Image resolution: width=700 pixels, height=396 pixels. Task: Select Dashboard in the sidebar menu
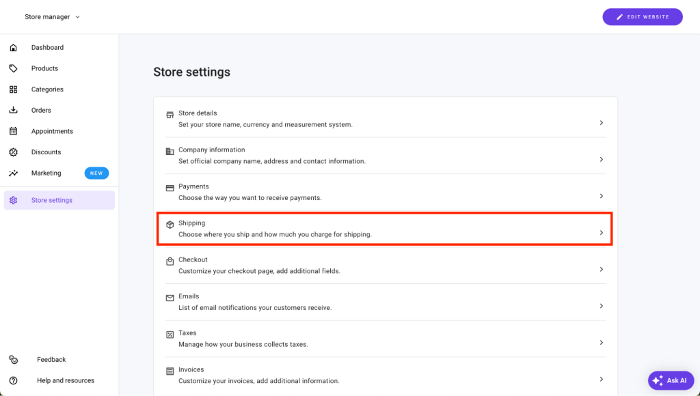47,47
